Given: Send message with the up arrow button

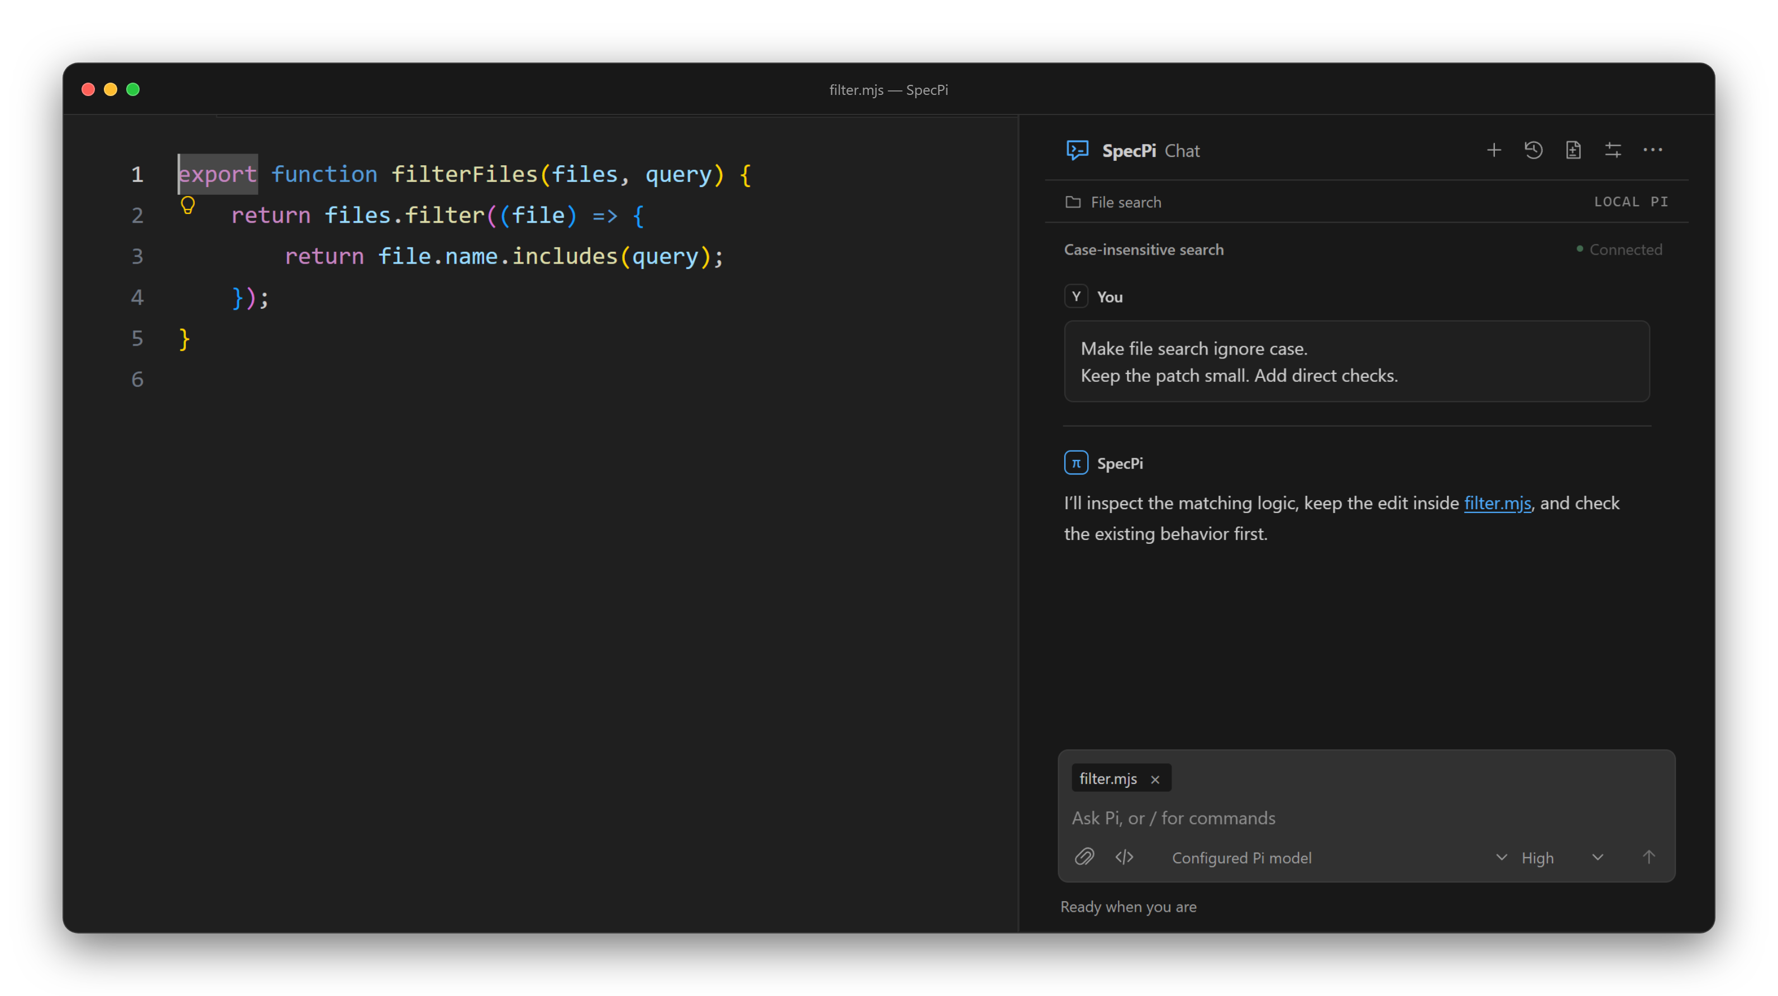Looking at the screenshot, I should (x=1648, y=858).
